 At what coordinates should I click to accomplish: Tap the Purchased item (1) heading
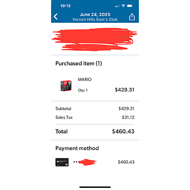79,63
